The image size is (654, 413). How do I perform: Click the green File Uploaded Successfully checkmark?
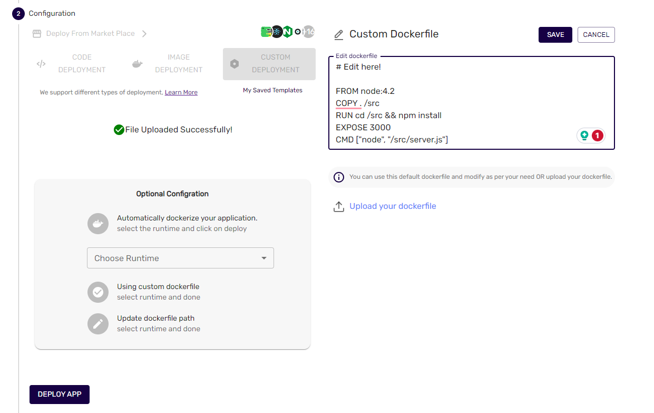pos(119,129)
